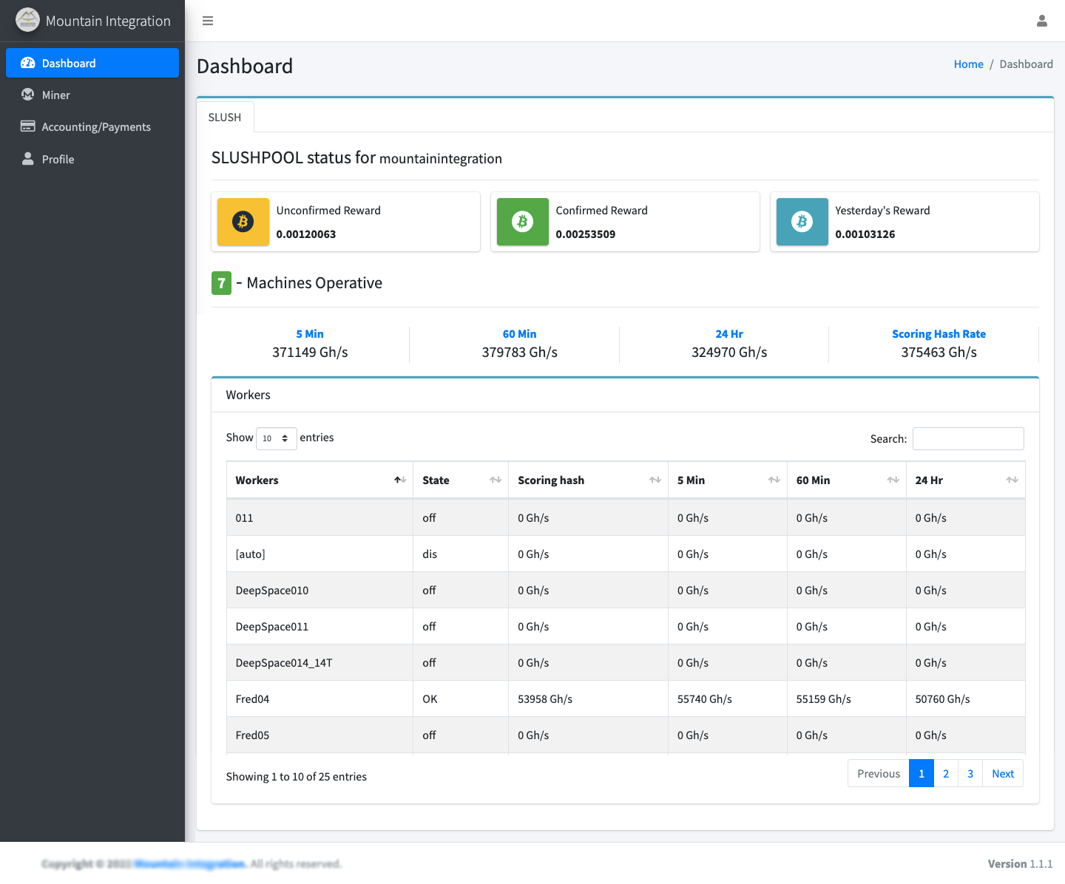Sort by State column arrow icon
The image size is (1065, 884).
coord(496,480)
